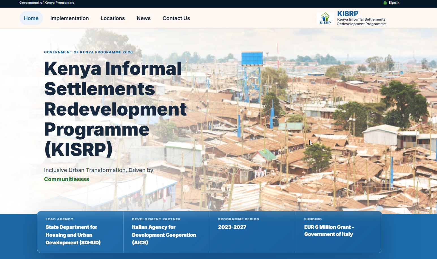Click the 'Government of Kenya Programme' top bar text
The height and width of the screenshot is (259, 437).
point(47,3)
